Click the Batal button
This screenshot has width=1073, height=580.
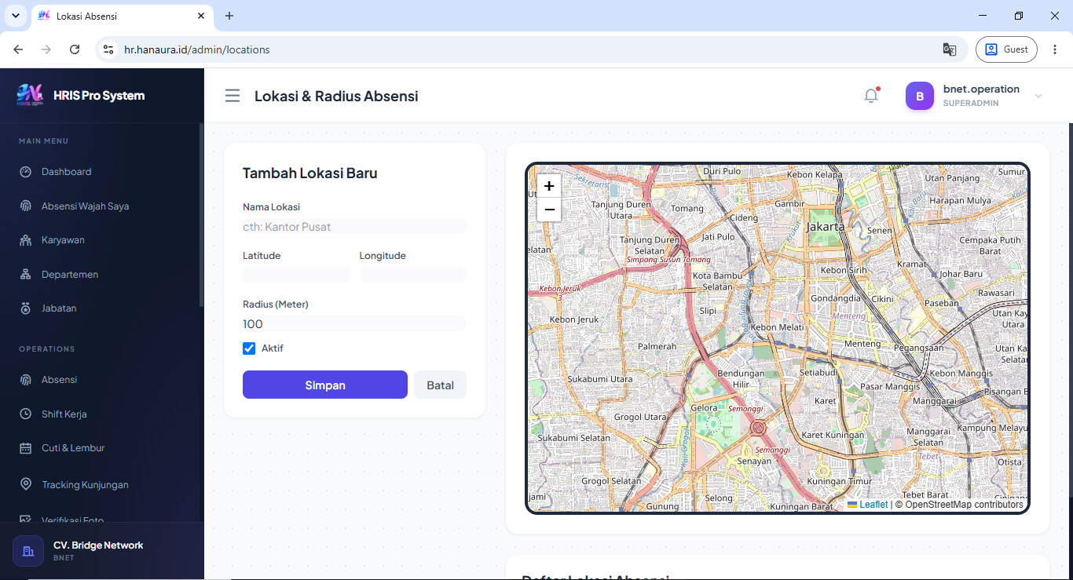[440, 385]
